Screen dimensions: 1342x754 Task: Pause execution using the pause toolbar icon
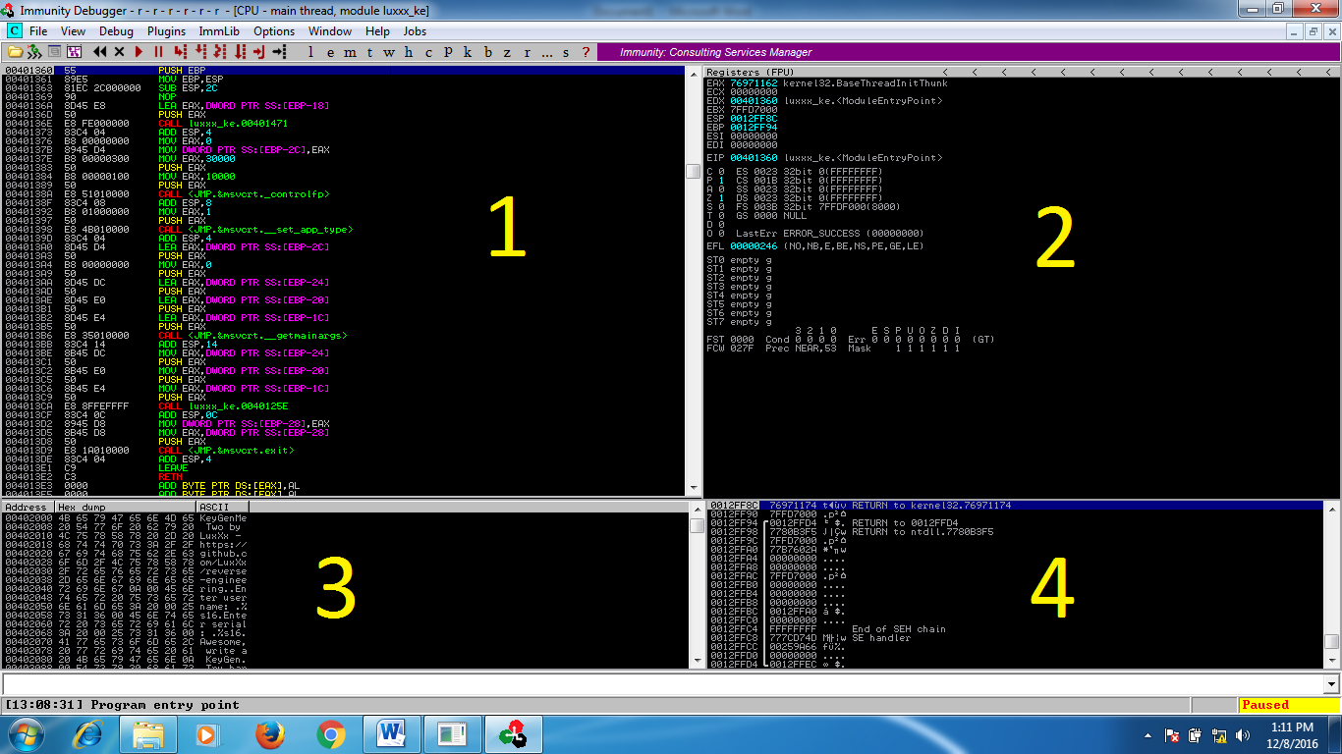point(157,50)
